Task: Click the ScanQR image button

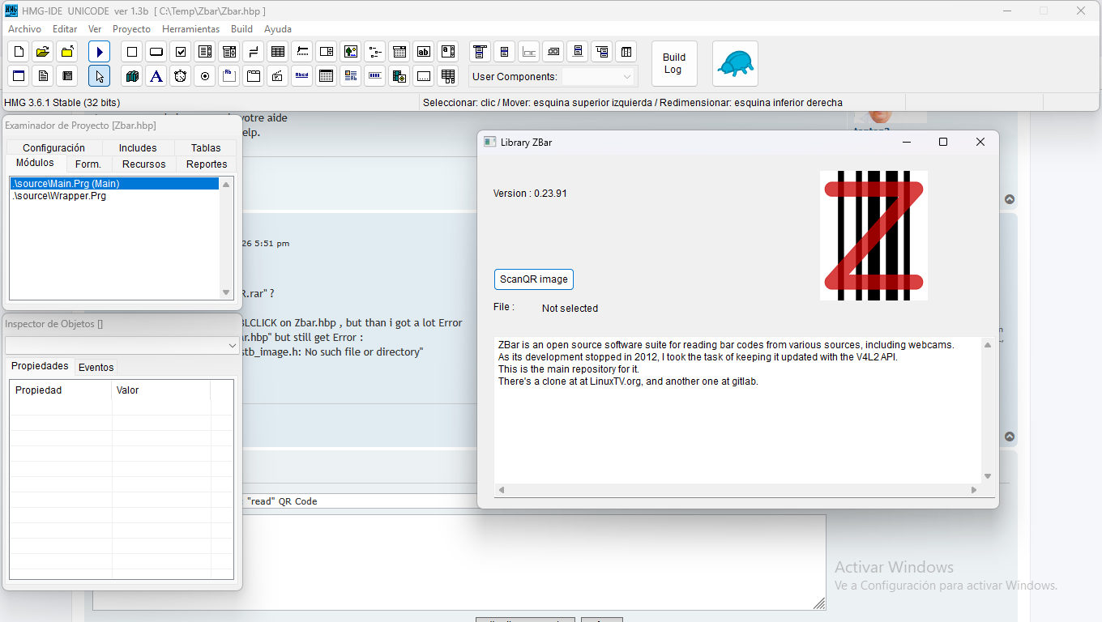Action: click(534, 279)
